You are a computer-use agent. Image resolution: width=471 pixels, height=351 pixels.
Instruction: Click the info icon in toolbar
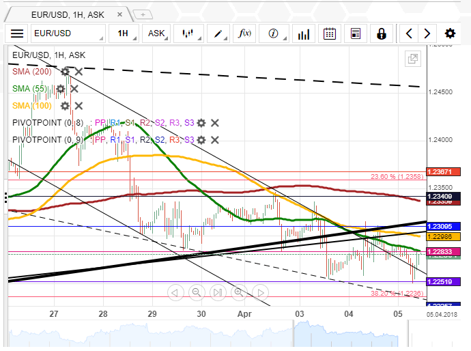coord(274,33)
